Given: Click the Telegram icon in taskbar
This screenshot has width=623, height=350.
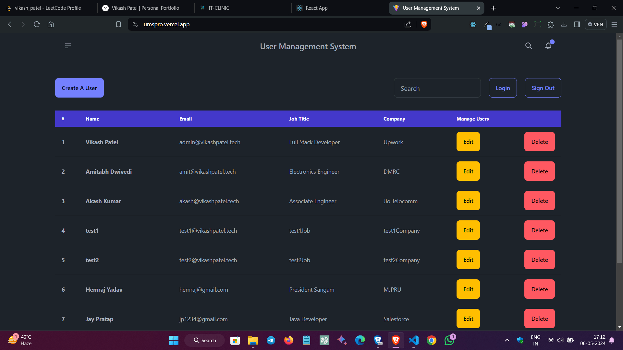Looking at the screenshot, I should [x=271, y=340].
